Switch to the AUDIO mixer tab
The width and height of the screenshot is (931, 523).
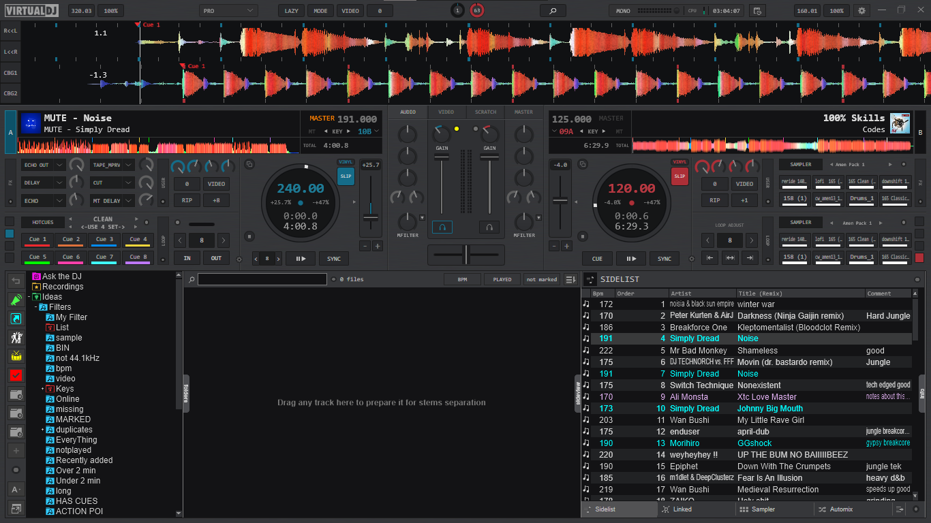click(408, 112)
